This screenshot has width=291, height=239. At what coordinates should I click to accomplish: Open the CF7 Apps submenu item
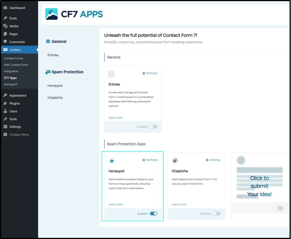10,78
